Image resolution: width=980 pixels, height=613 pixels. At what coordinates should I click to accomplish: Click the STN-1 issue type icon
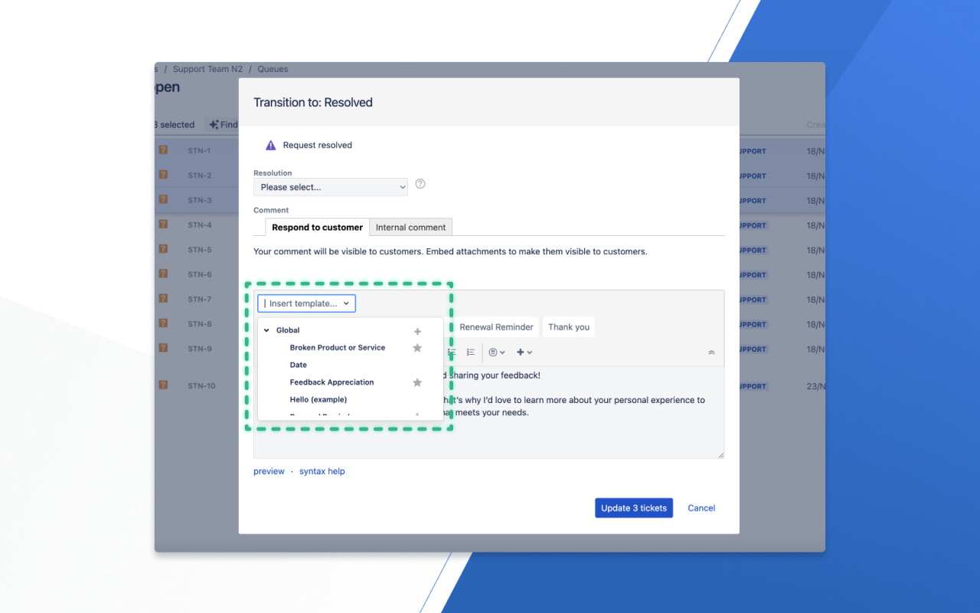pyautogui.click(x=163, y=150)
